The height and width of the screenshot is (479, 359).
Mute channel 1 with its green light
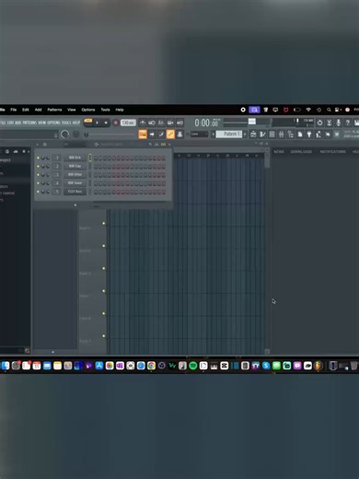pos(38,158)
